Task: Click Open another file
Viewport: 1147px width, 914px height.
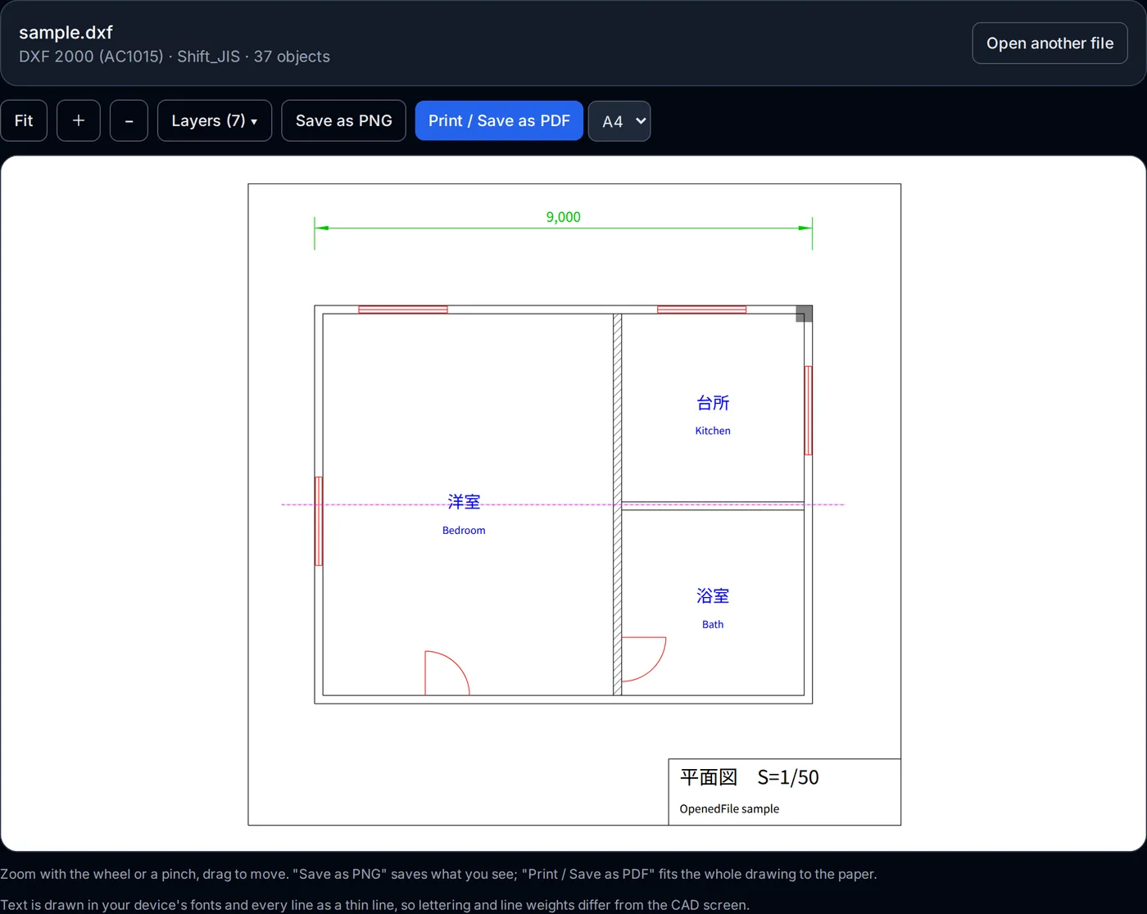Action: (x=1050, y=43)
